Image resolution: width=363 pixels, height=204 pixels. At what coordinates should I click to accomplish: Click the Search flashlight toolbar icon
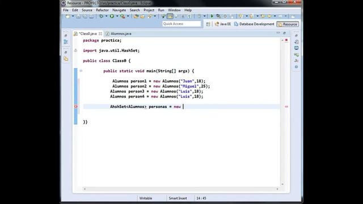pyautogui.click(x=150, y=16)
